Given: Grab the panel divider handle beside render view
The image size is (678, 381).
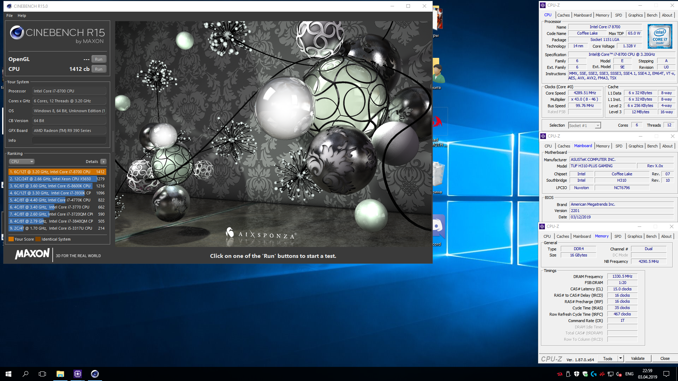Looking at the screenshot, I should pos(113,141).
